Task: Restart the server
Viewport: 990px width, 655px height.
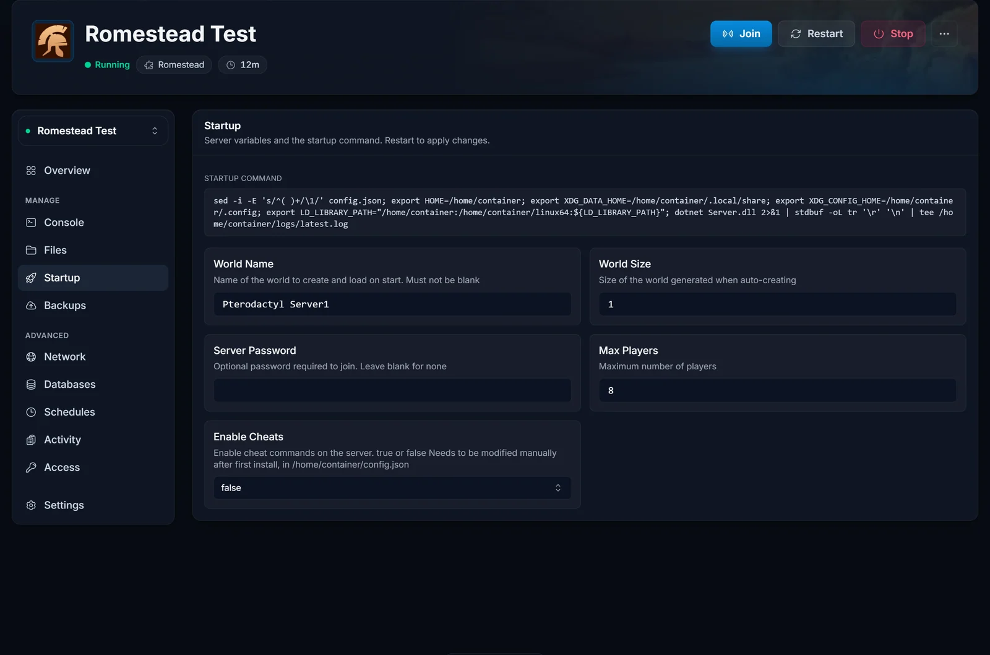Action: click(x=816, y=34)
